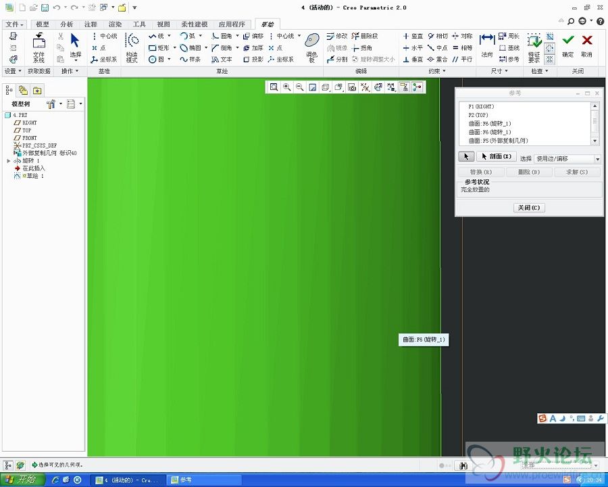Apply 竖直 vertical constraint
Screen dimensions: 608x487
(x=413, y=36)
